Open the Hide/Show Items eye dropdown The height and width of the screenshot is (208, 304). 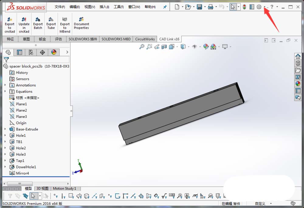(195, 46)
